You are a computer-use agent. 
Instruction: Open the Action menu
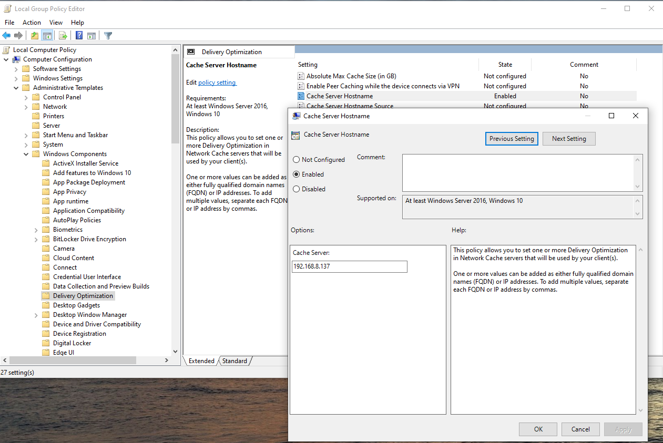[32, 23]
